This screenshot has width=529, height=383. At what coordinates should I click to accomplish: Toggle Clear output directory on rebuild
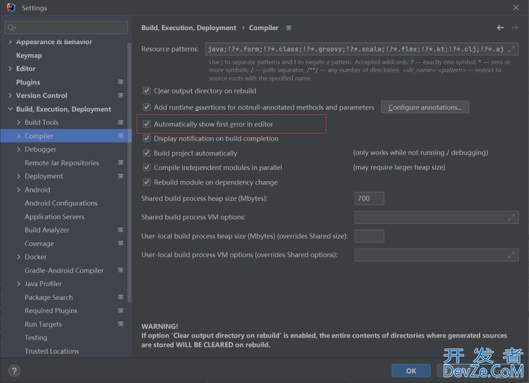(147, 90)
